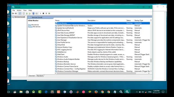This screenshot has height=97, width=174.
Task: Sort by the Status column header
Action: [130, 20]
